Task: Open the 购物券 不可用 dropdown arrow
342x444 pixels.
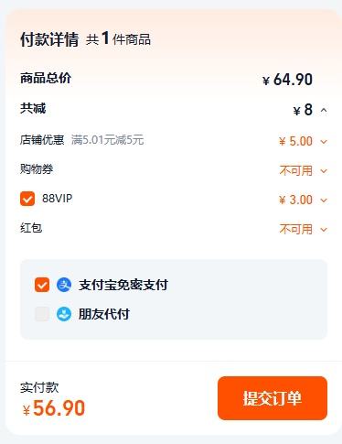Action: [324, 171]
